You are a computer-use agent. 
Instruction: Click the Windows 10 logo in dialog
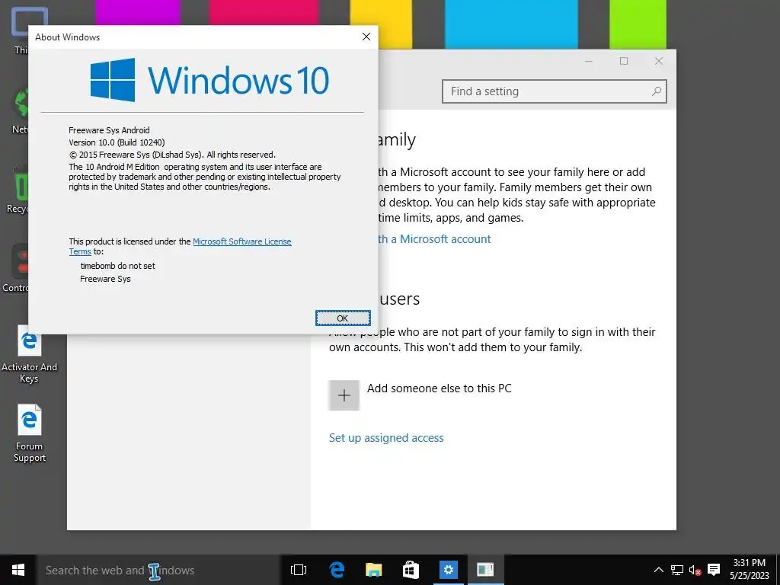[209, 79]
